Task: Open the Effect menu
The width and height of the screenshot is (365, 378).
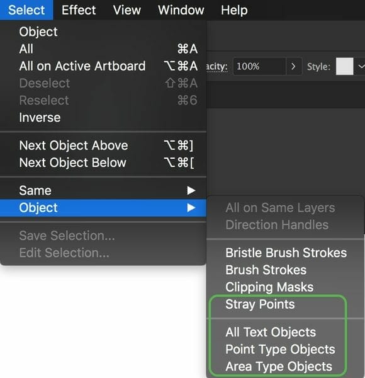Action: point(79,10)
